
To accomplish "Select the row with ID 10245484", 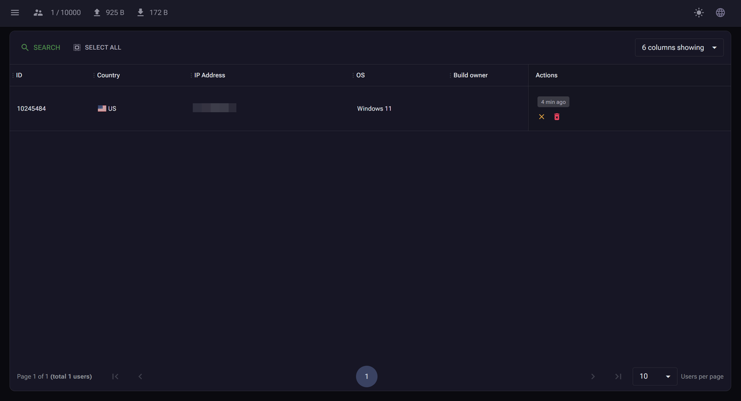I will tap(31, 109).
